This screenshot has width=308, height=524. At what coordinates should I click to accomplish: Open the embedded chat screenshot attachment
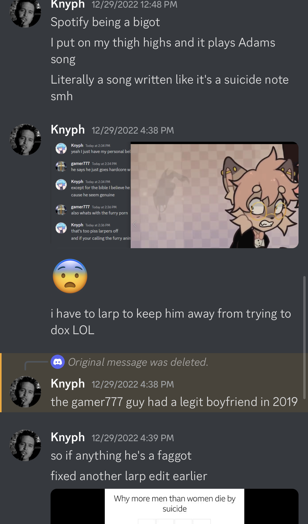[x=91, y=195]
